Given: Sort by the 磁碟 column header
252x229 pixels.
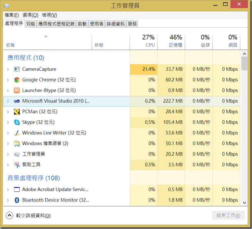Looking at the screenshot, I should (x=199, y=42).
